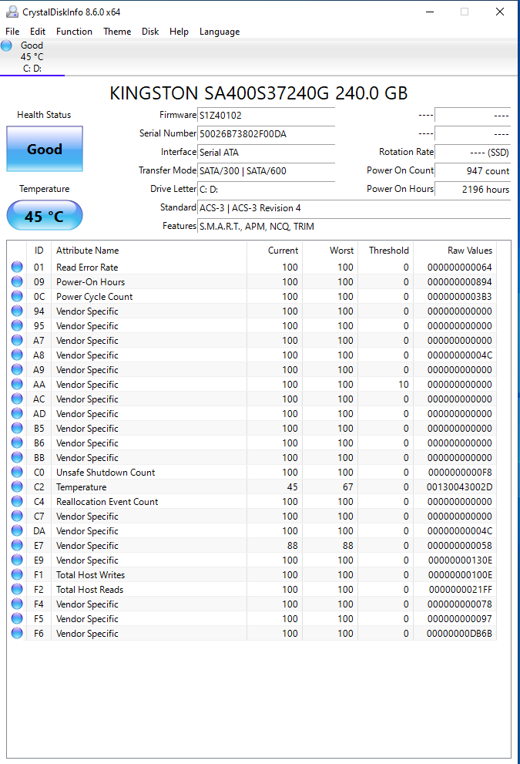Open the Language menu
This screenshot has height=764, width=520.
(x=220, y=32)
